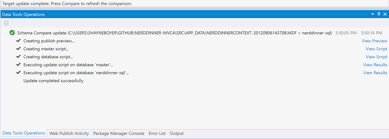Open the Package Manager Console tab
This screenshot has width=389, height=139.
pos(119,133)
